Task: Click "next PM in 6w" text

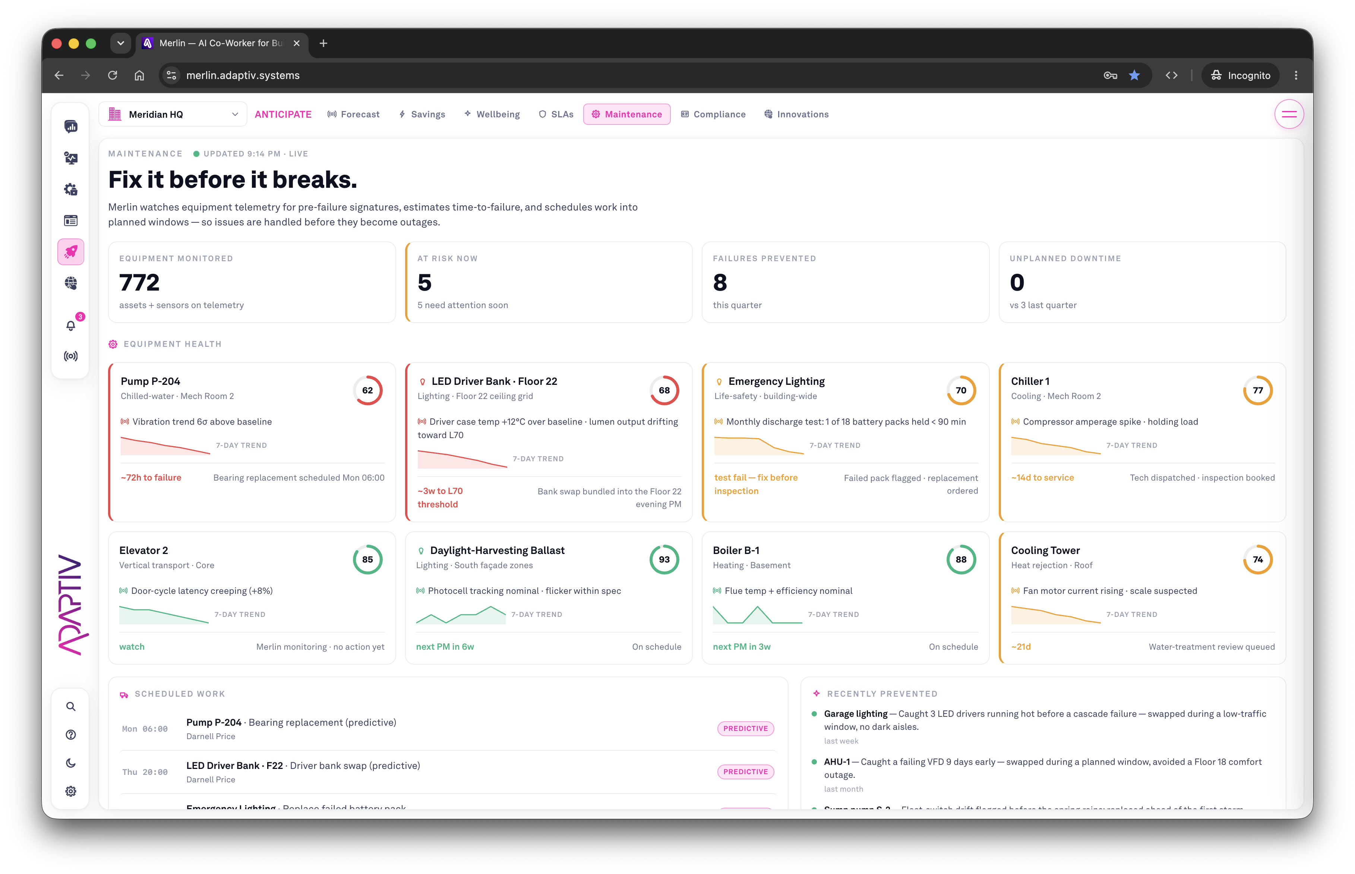Action: point(445,647)
